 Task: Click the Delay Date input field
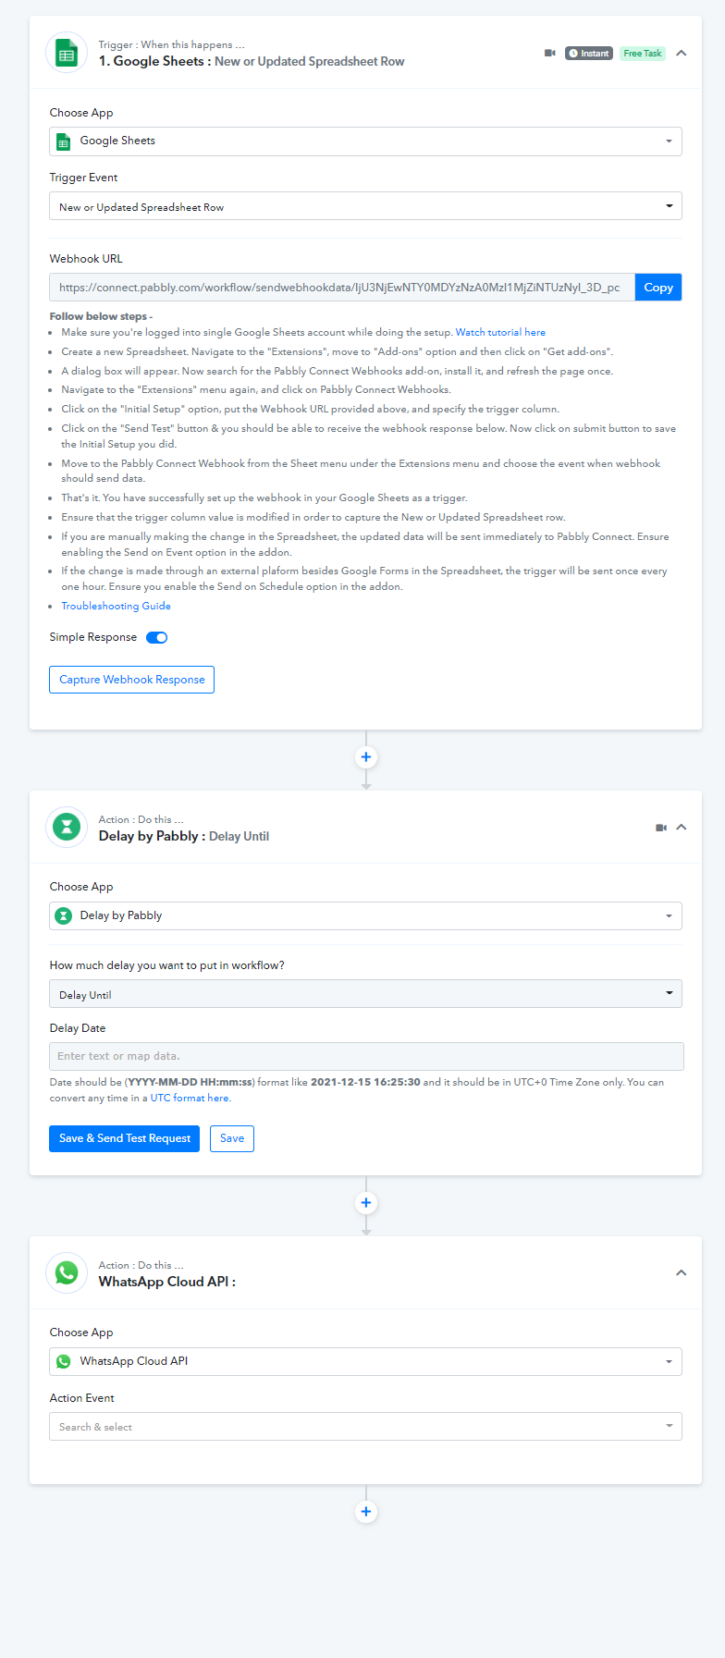[x=366, y=1056]
